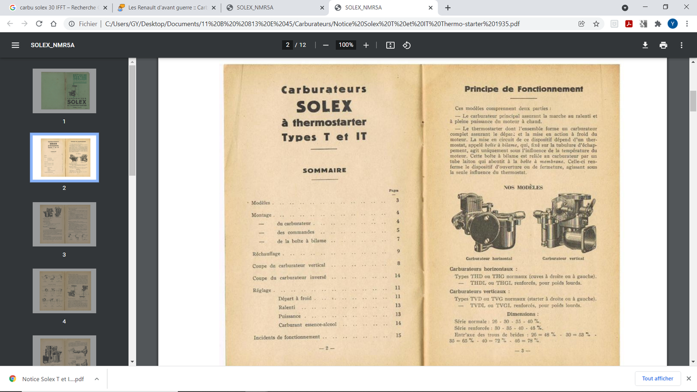Select page 1 thumbnail
This screenshot has width=697, height=392.
(64, 91)
